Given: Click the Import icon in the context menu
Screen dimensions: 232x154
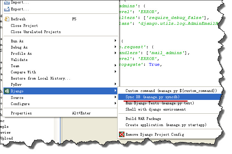Looking at the screenshot, I should click(x=7, y=2).
